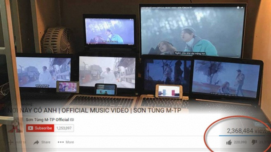This screenshot has width=271, height=152.
Task: Click the Share arrow button
Action: (x=42, y=142)
